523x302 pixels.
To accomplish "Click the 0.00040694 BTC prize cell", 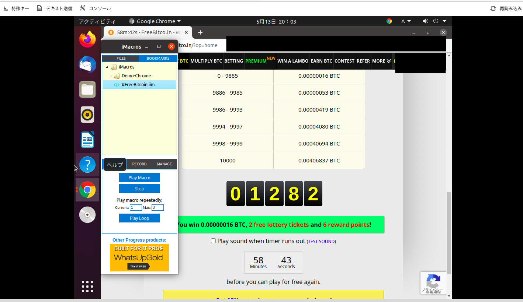I will [319, 144].
